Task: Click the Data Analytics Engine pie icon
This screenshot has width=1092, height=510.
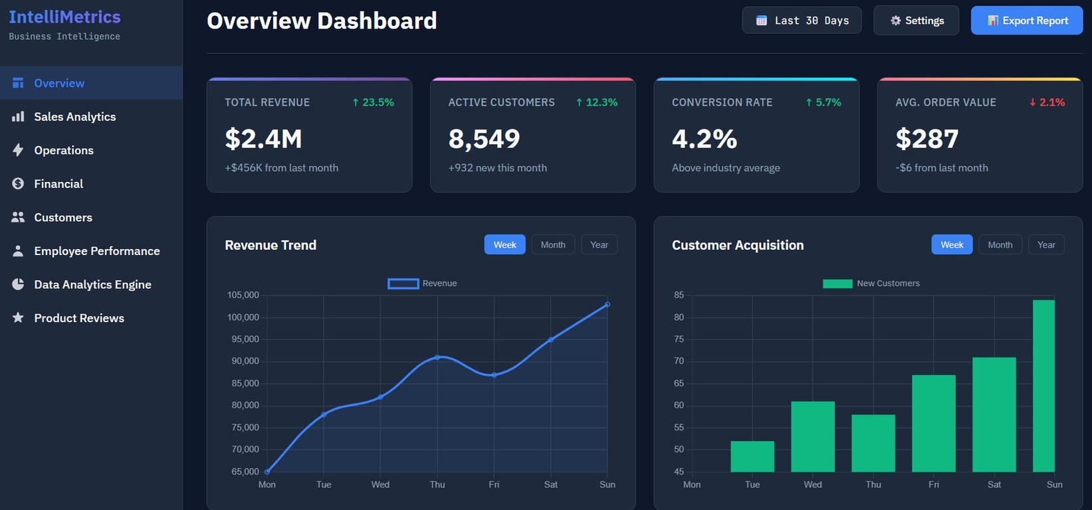Action: click(18, 284)
